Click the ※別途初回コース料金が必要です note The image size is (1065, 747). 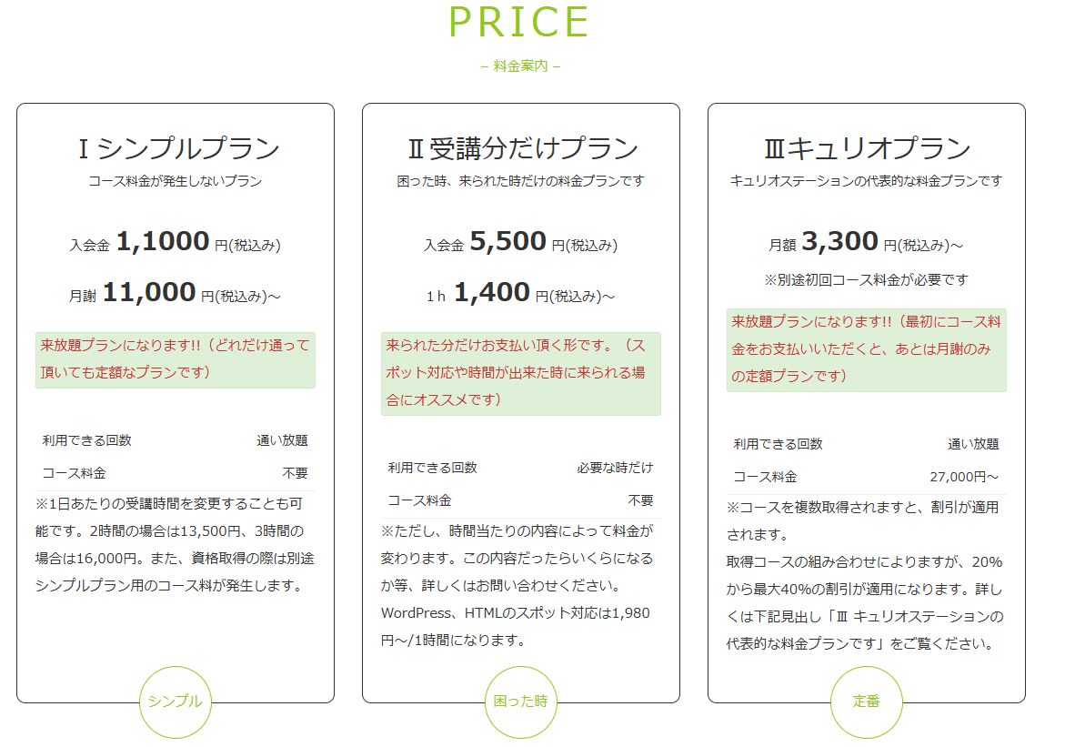[x=867, y=280]
